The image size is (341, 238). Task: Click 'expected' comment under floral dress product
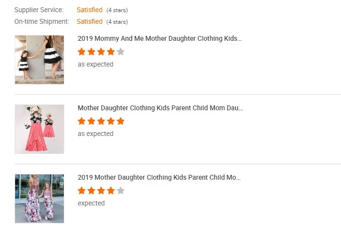point(91,204)
